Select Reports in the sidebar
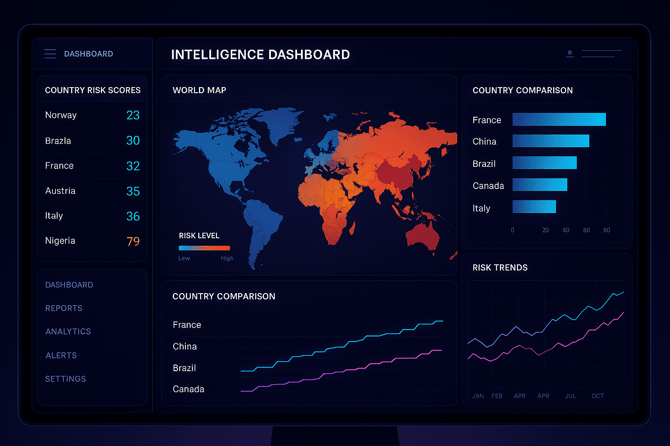670x446 pixels. point(64,308)
